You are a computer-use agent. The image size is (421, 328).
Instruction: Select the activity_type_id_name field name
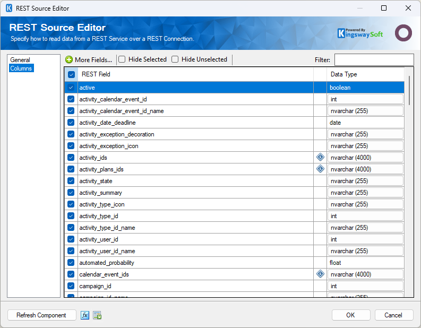107,228
